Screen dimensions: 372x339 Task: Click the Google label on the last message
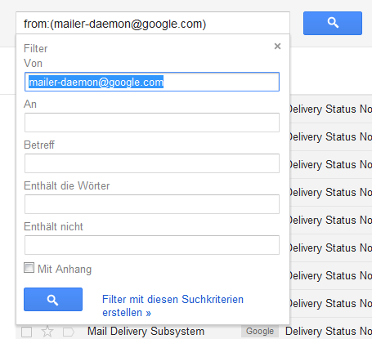[x=260, y=331]
